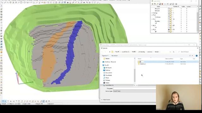The image size is (202, 113).
Task: Open the address bar history dropdown
Action: (x=170, y=52)
